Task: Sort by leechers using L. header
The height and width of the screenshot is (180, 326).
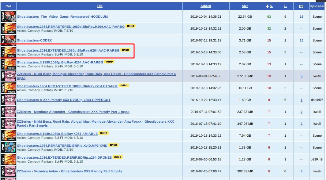Action: coord(285,6)
